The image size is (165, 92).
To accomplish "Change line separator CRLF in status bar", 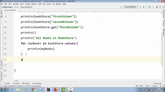I will (x=142, y=86).
